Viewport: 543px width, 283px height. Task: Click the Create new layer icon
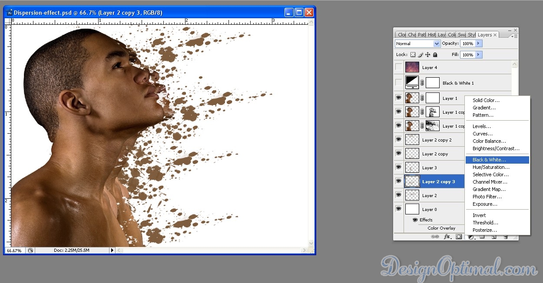click(494, 237)
